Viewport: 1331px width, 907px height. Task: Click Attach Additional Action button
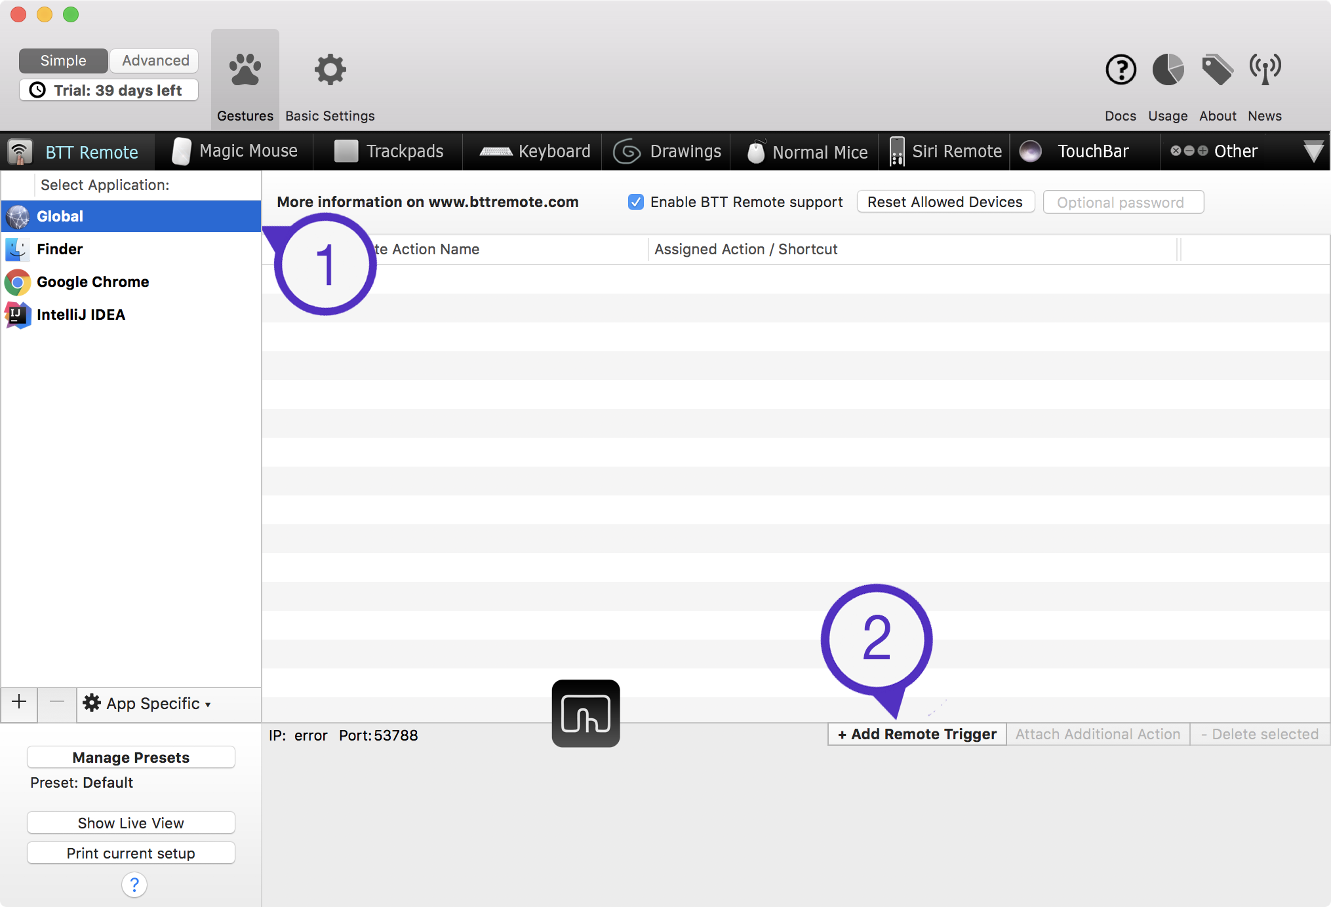pyautogui.click(x=1098, y=734)
